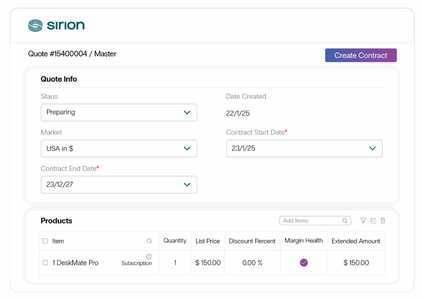
Task: Click the Date Created value 22/1/25
Action: tap(238, 113)
